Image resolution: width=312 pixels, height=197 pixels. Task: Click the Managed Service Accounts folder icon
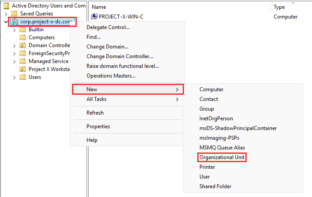coord(22,61)
